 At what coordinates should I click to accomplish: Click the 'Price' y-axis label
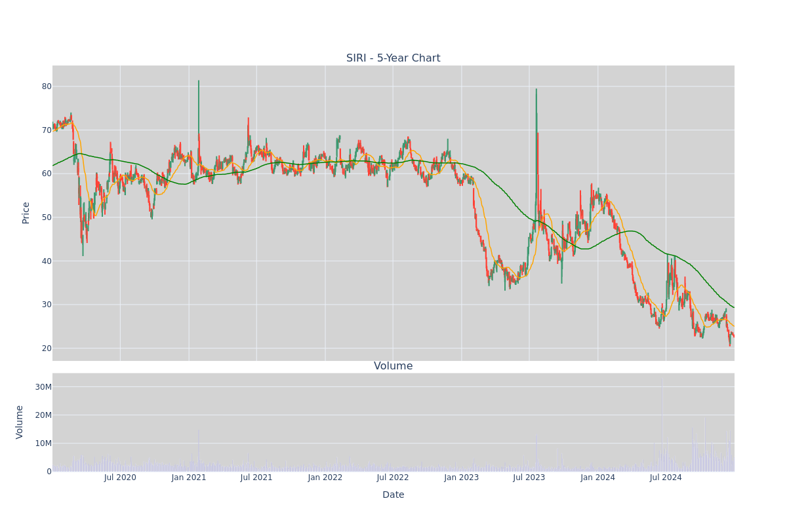click(x=26, y=213)
